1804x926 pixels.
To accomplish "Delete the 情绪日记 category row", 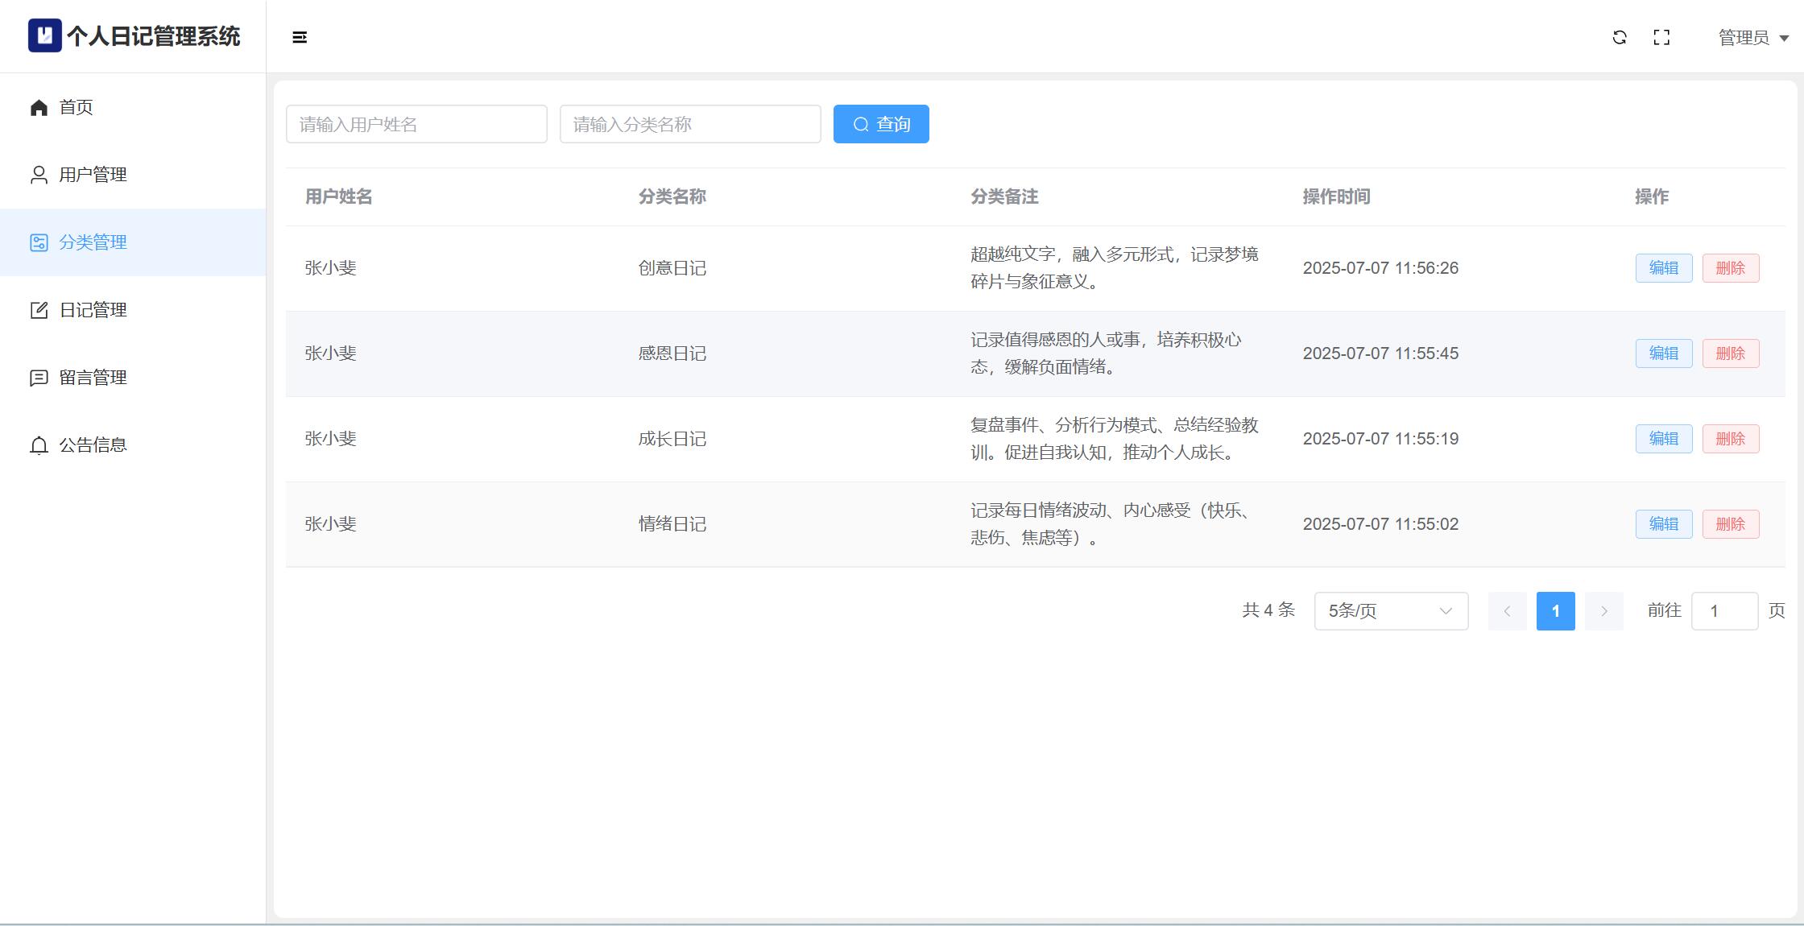I will 1730,524.
